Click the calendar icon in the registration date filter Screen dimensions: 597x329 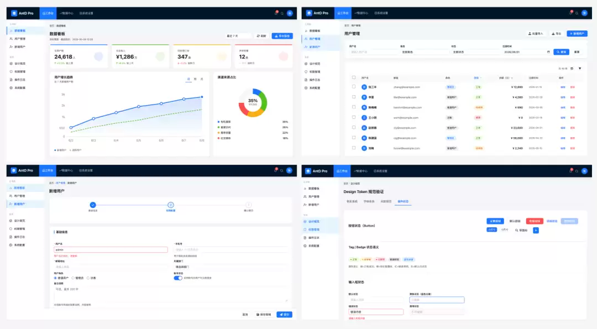click(548, 52)
